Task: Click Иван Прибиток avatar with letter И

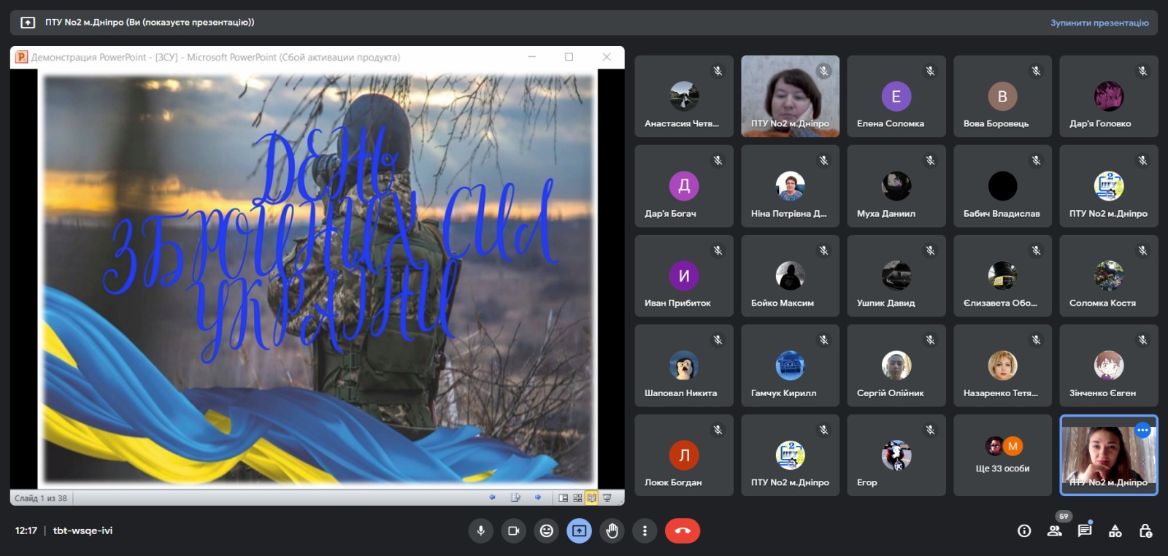Action: [684, 276]
